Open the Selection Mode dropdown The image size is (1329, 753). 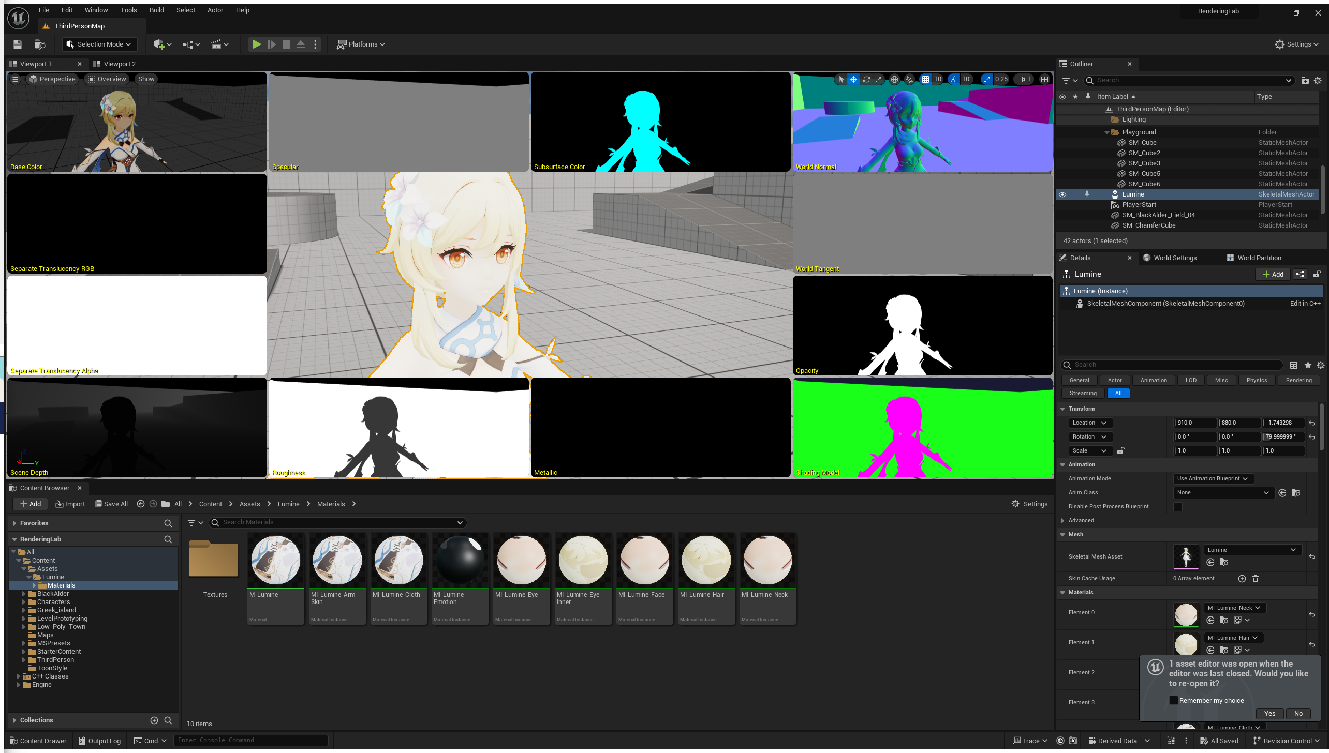(x=99, y=44)
